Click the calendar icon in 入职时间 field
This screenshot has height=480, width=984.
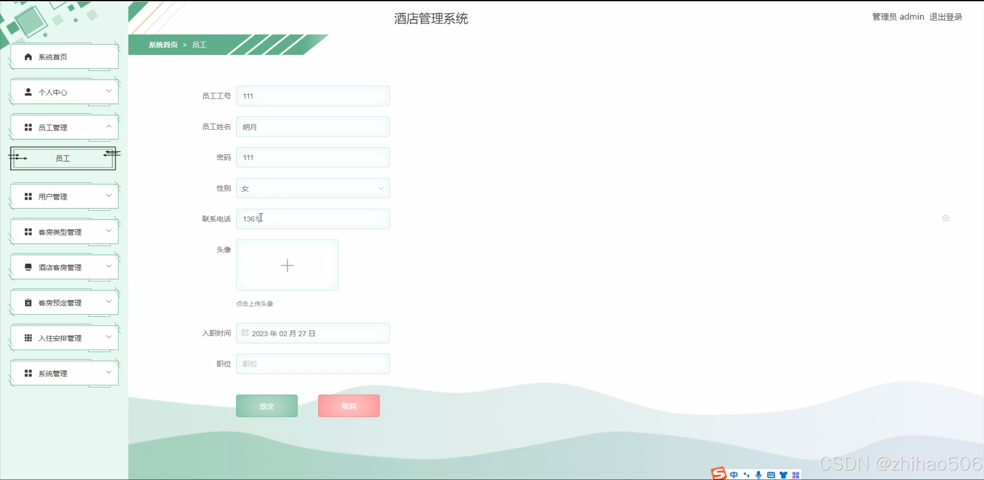[245, 333]
